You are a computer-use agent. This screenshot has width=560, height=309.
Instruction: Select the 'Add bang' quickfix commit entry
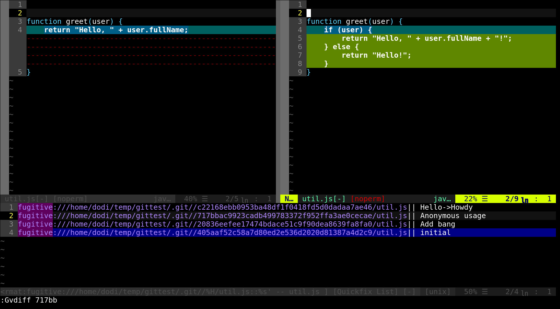coord(437,224)
